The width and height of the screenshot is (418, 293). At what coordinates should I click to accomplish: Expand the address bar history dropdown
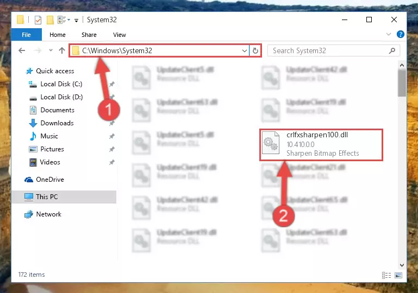pyautogui.click(x=244, y=50)
